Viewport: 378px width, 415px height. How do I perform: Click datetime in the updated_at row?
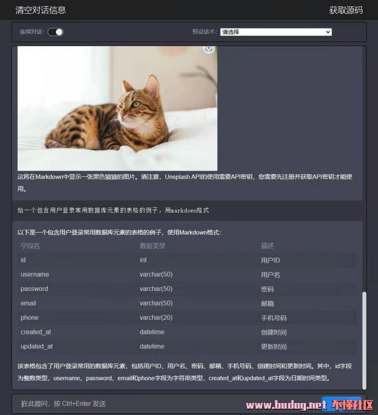tap(152, 346)
